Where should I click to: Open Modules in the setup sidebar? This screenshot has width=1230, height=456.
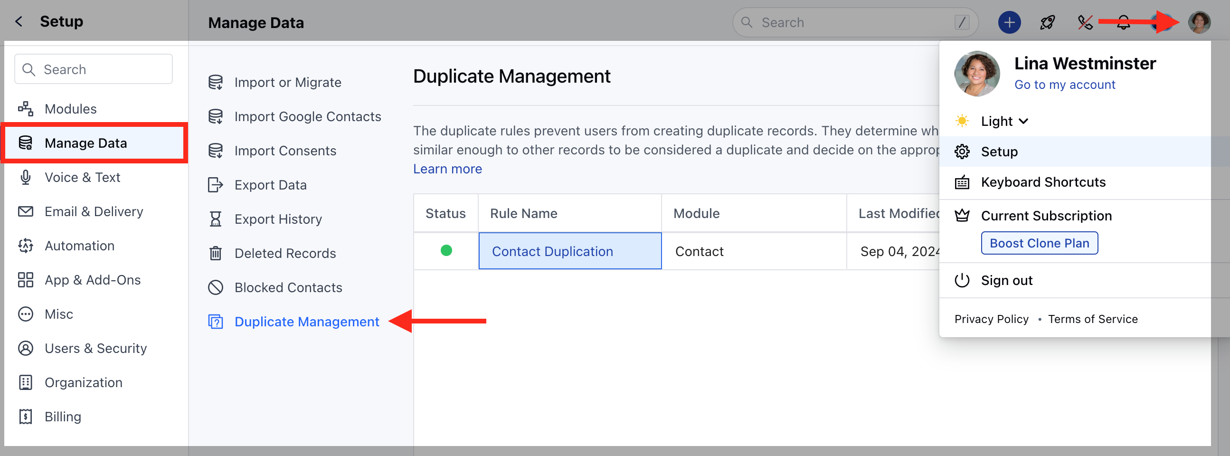[70, 109]
